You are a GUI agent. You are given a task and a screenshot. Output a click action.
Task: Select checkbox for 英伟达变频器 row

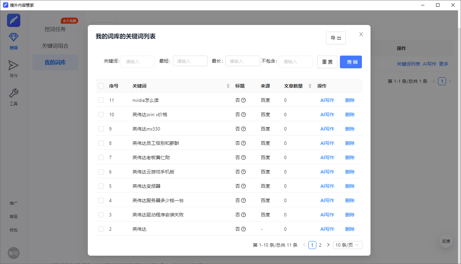point(101,186)
